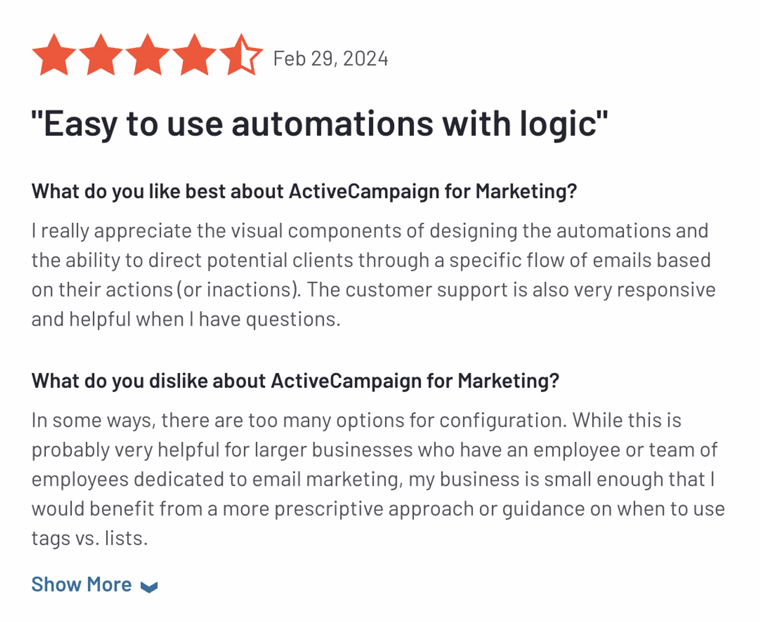Open the Show More link text
Screen dimensions: 760x622
click(x=82, y=584)
